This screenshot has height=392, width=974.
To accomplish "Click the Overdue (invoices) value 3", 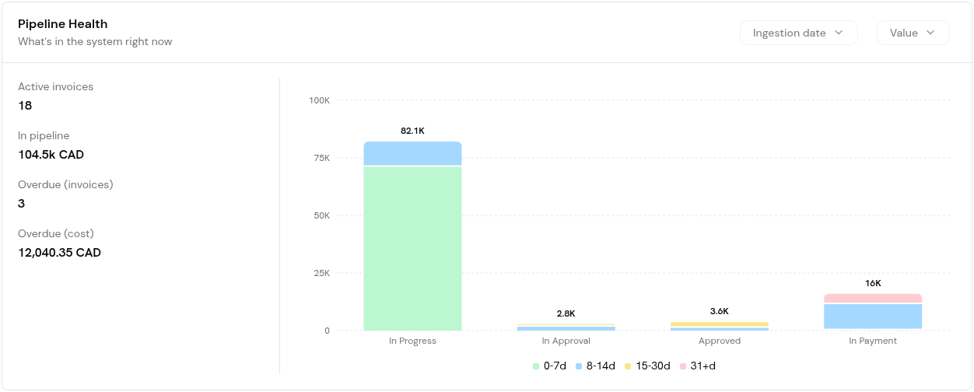I will (x=22, y=204).
